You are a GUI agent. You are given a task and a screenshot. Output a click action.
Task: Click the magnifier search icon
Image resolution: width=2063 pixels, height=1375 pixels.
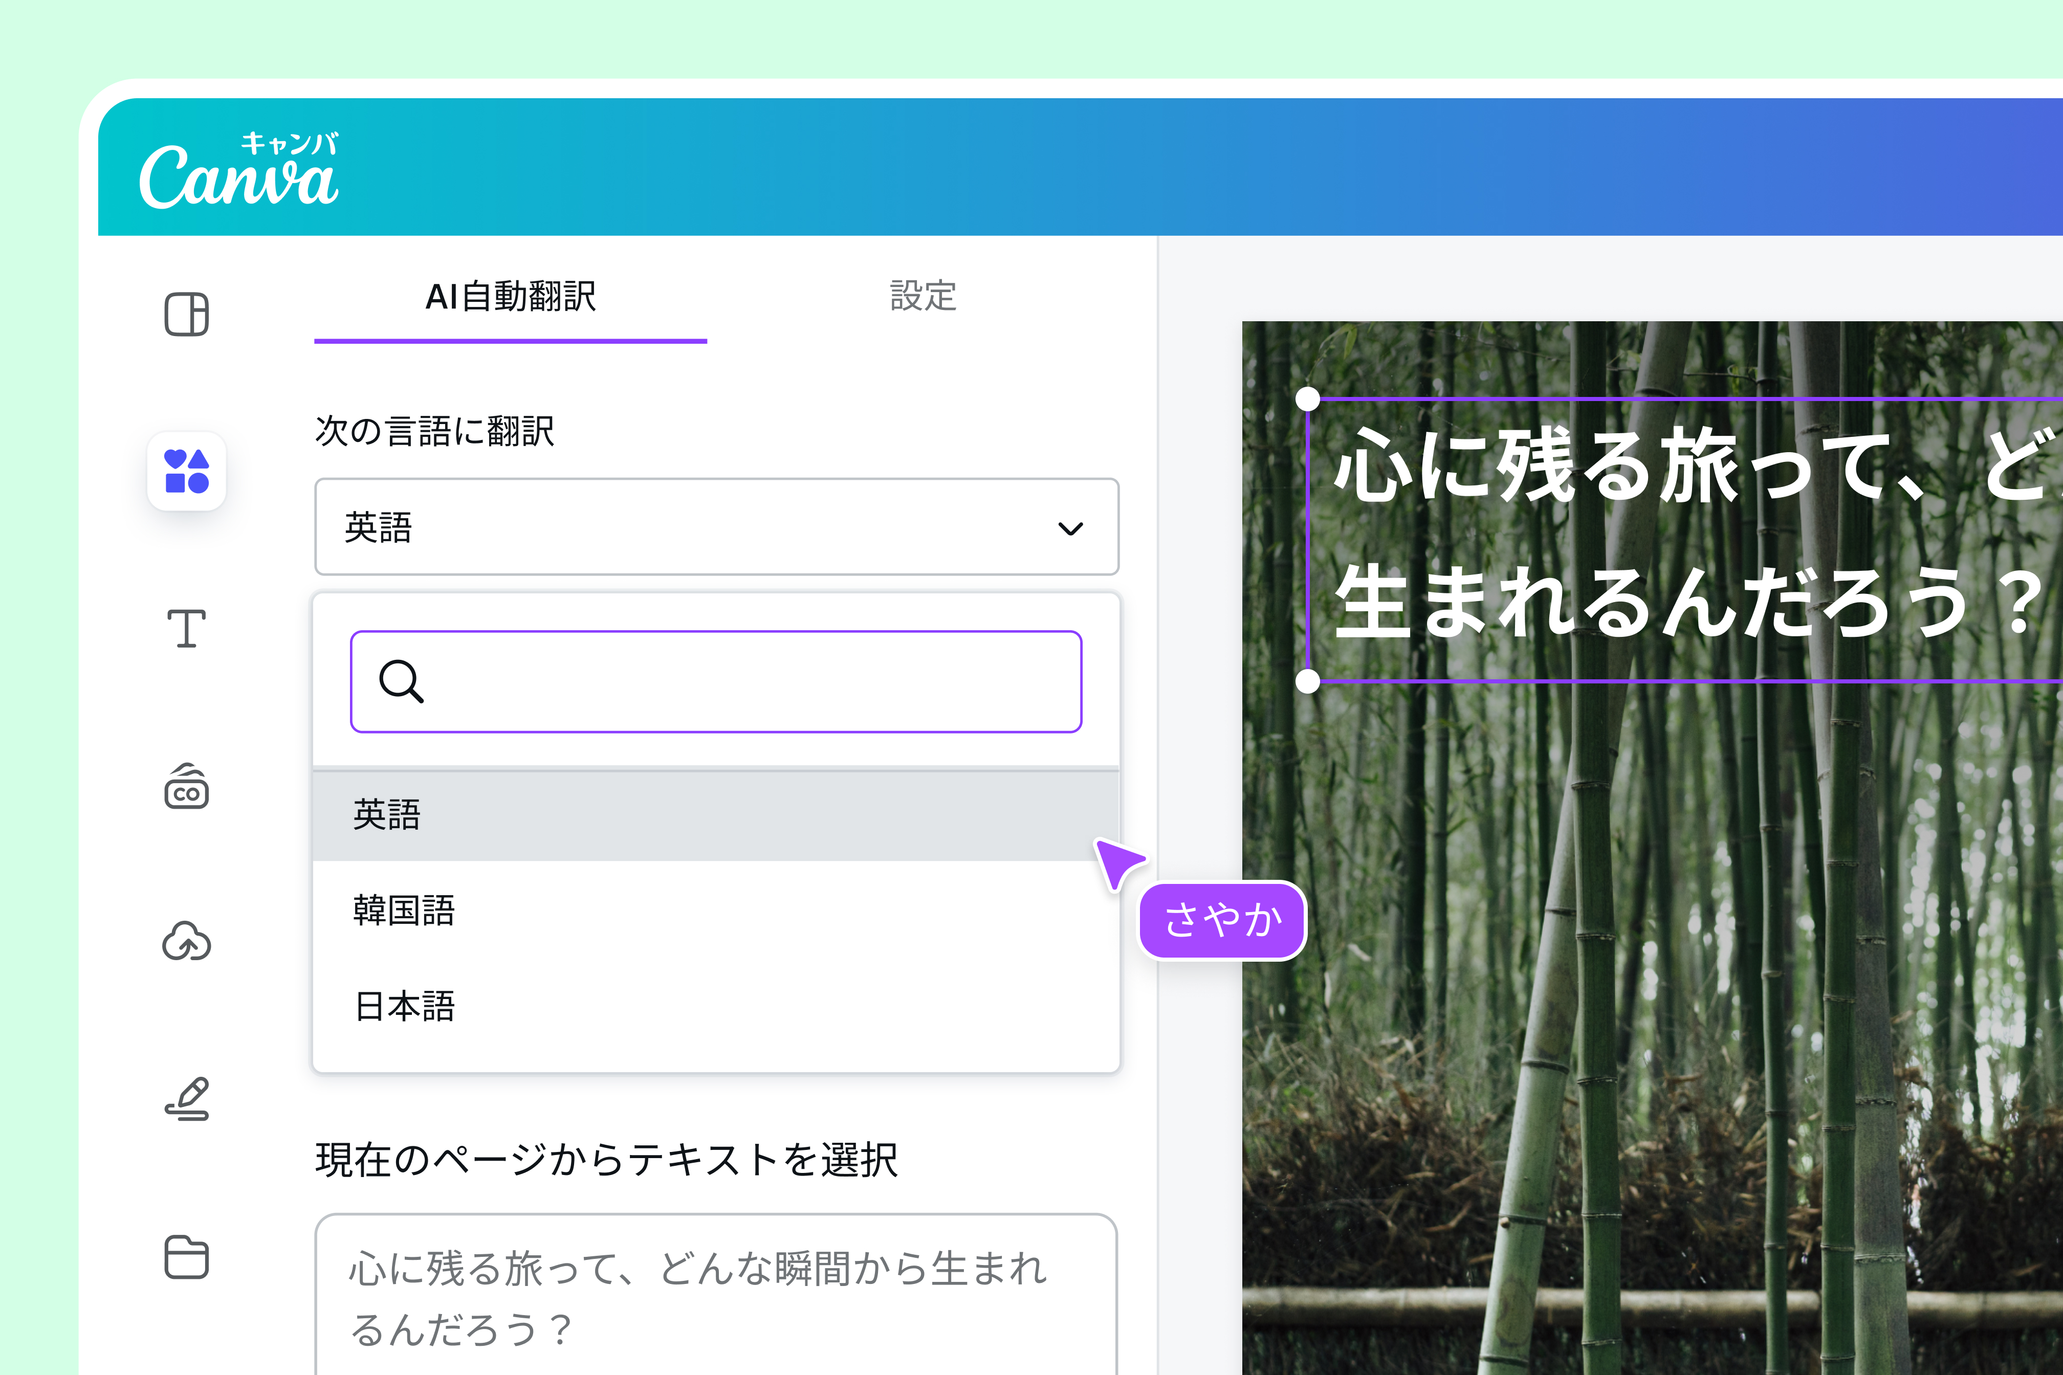[401, 681]
